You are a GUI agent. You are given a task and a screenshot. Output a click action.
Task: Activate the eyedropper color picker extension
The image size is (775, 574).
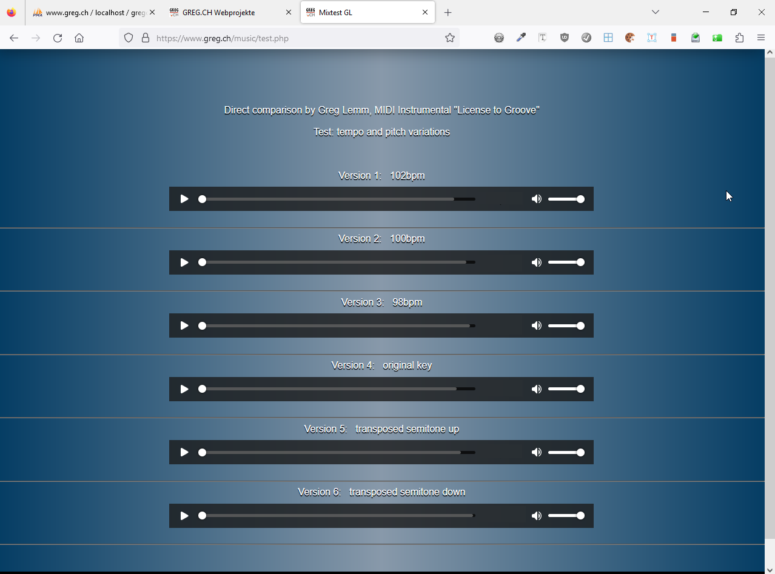(521, 38)
